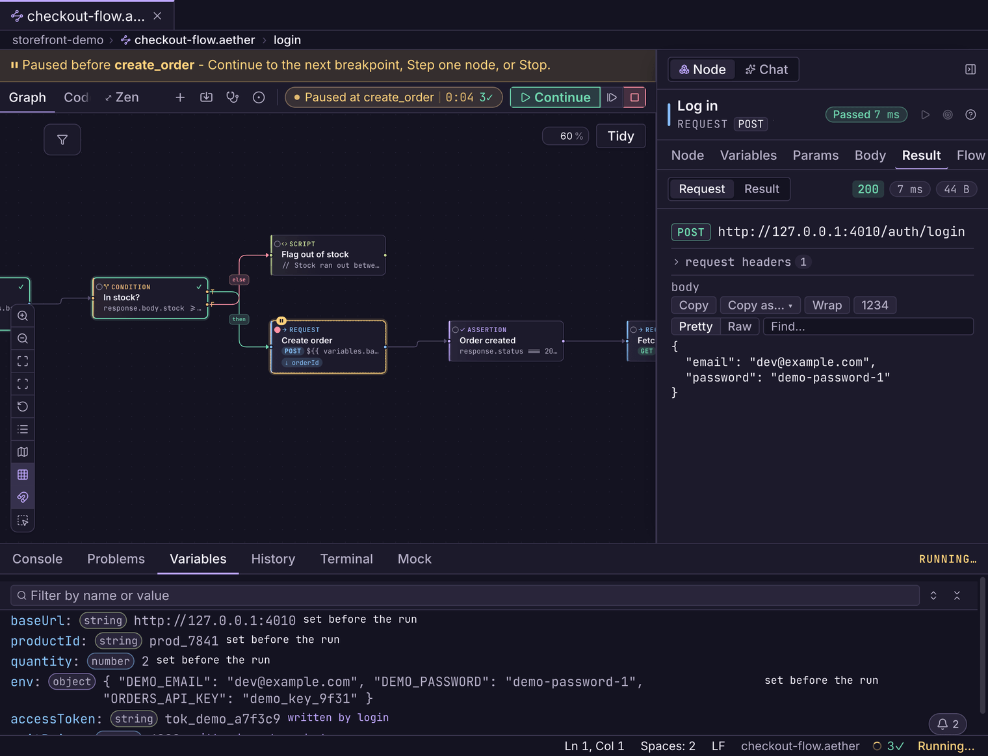
Task: Open the Console bottom tab
Action: coord(37,559)
